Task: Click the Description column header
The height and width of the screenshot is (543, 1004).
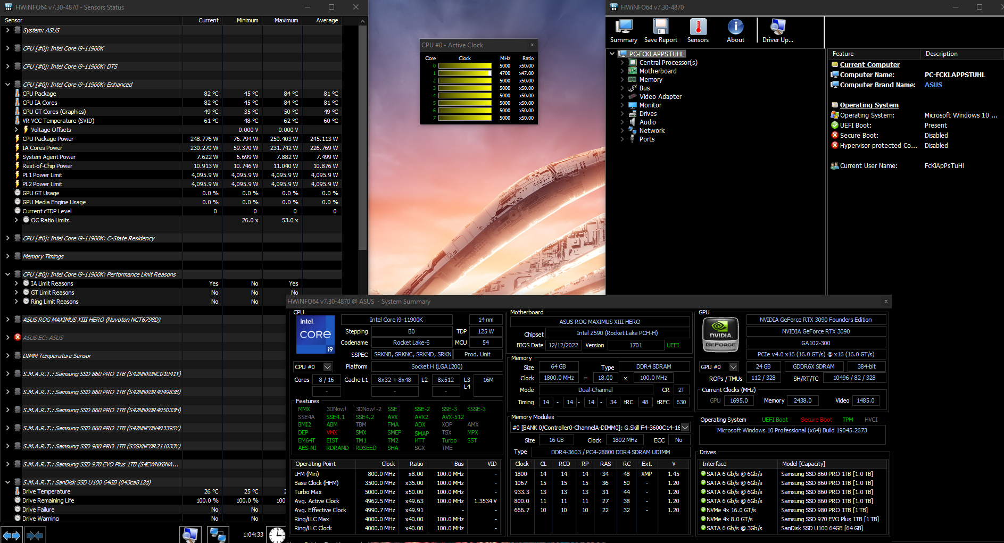Action: click(962, 54)
